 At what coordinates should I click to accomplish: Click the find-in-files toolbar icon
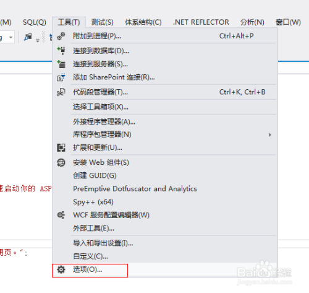pos(28,37)
